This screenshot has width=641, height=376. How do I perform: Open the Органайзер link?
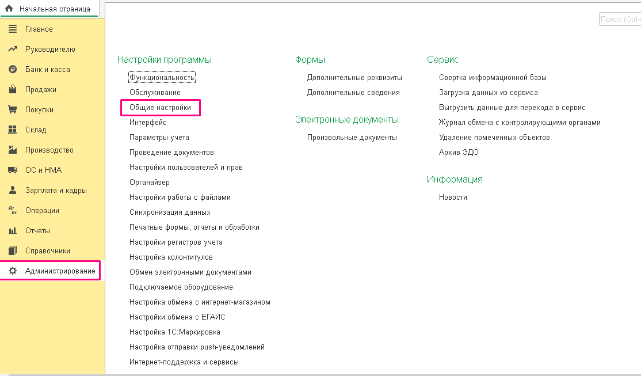[150, 182]
